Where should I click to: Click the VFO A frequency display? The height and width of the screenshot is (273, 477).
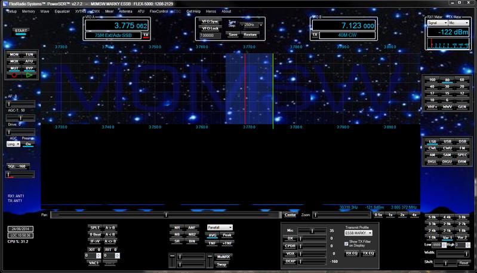pyautogui.click(x=117, y=26)
